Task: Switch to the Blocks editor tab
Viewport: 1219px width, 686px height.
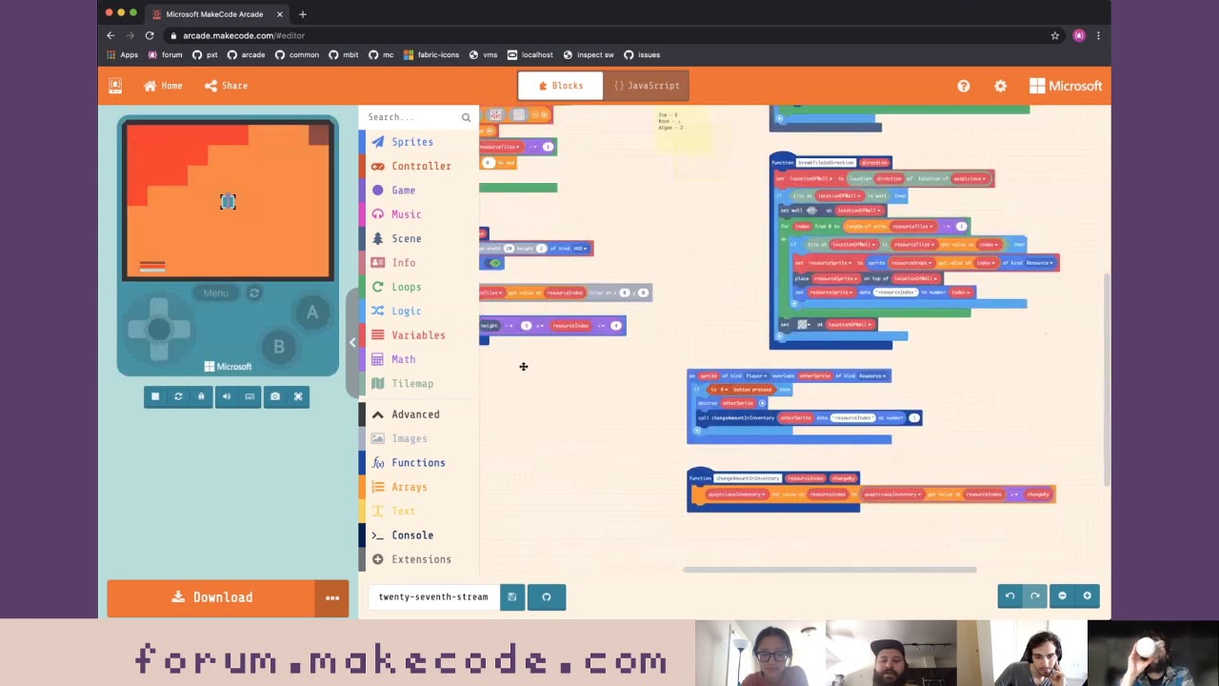Action: (x=560, y=86)
